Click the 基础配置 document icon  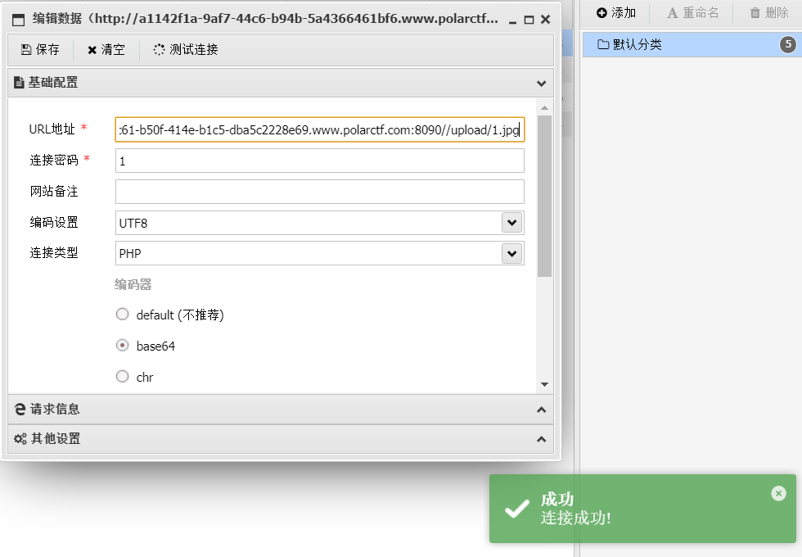pos(19,83)
